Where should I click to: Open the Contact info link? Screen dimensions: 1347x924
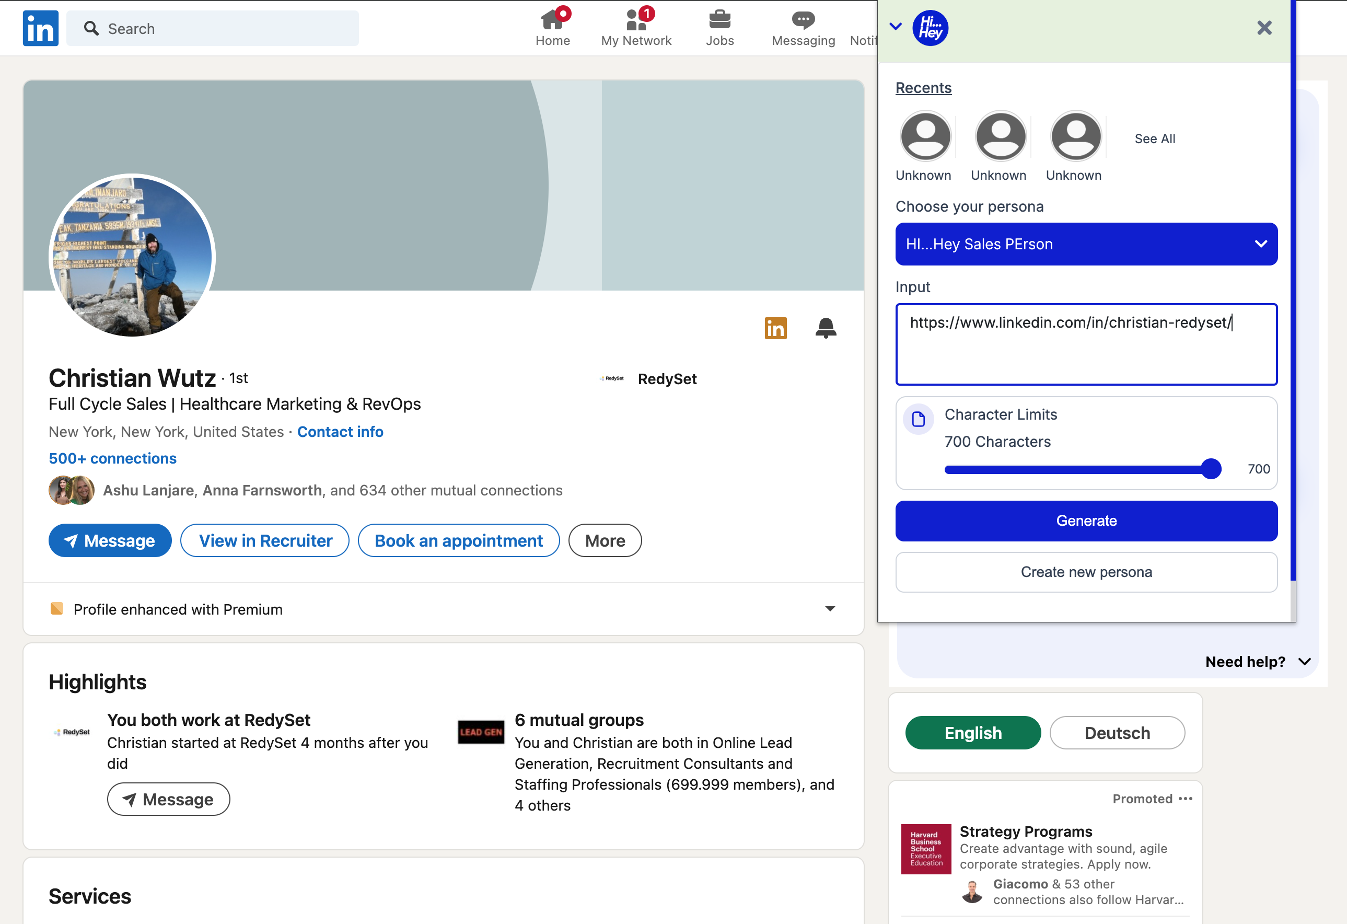tap(340, 432)
